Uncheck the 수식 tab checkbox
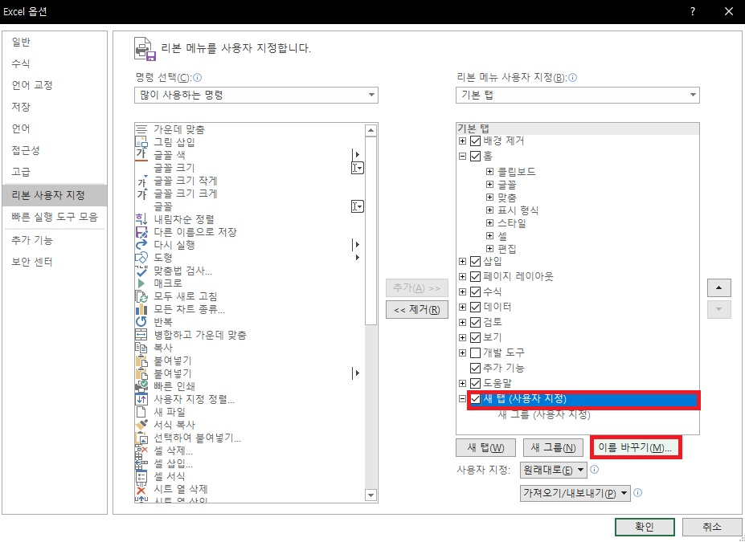Screen dimensions: 745x542 point(475,292)
